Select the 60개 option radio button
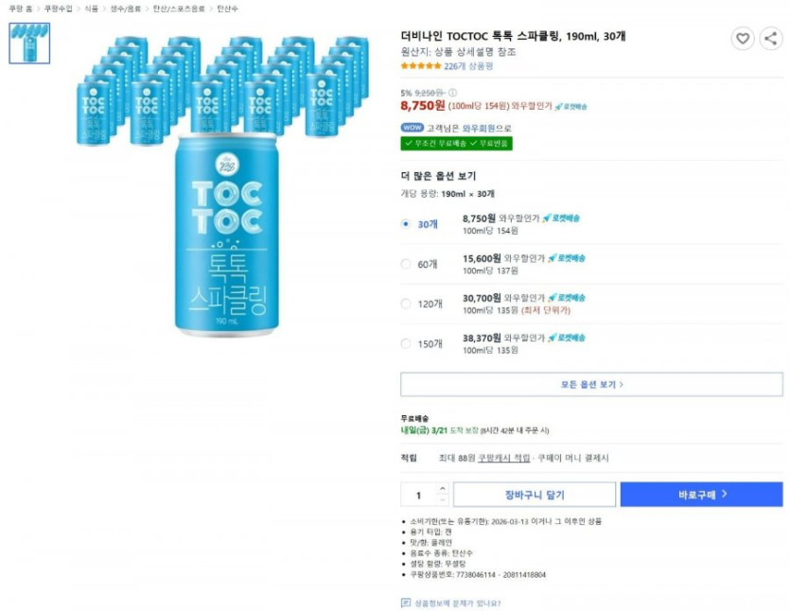Screen dimensions: 790x611 click(406, 264)
